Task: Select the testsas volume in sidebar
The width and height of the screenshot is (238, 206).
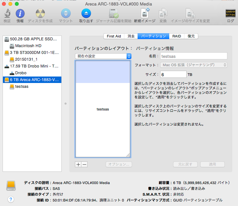Action: tap(32, 87)
